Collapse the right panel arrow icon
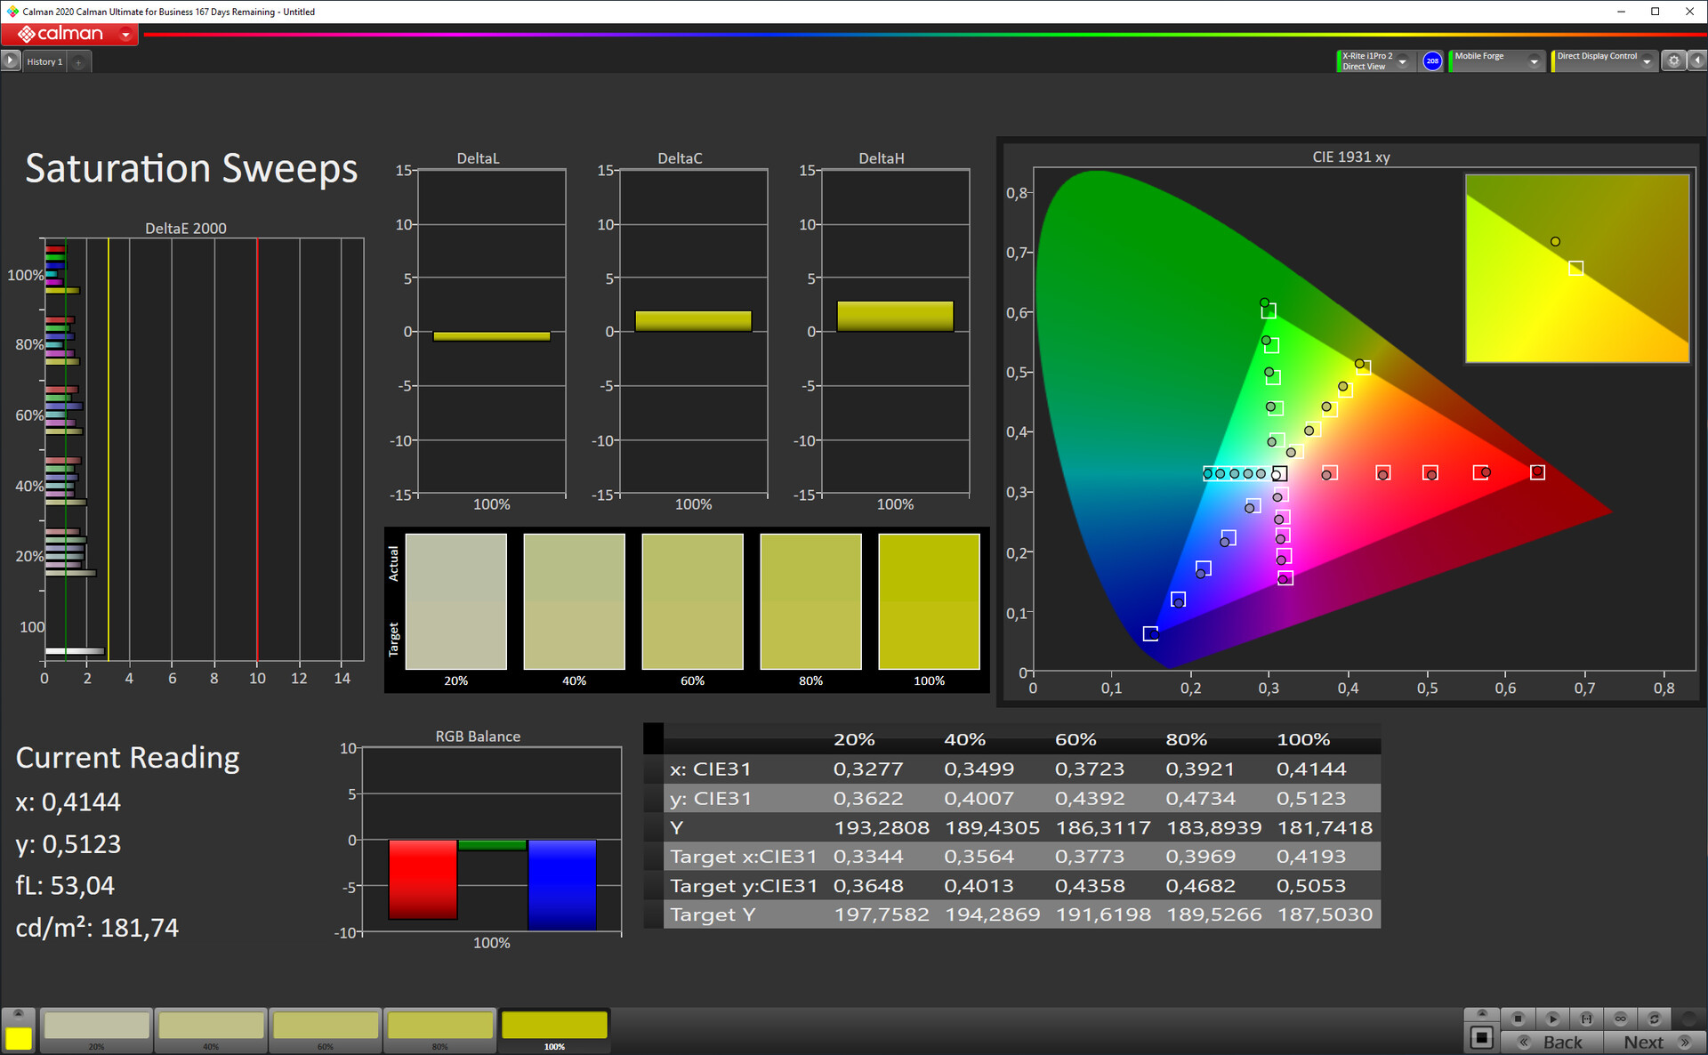This screenshot has width=1708, height=1055. coord(1696,61)
